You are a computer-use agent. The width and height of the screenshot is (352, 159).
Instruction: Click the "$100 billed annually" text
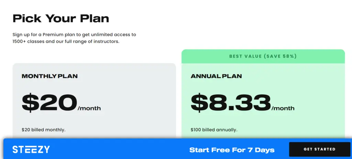(x=214, y=130)
